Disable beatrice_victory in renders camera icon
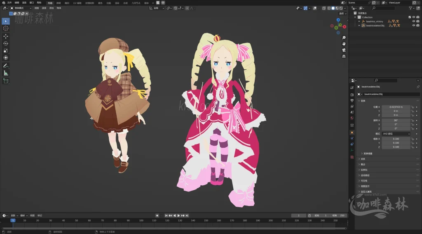This screenshot has height=234, width=422. click(418, 21)
